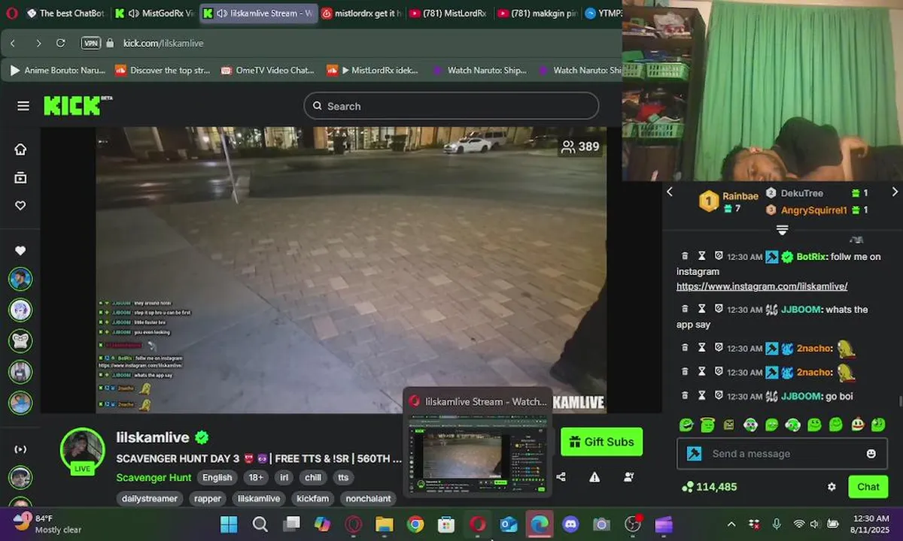Ban JJBOOM via shield on 'whats the app say'
Viewport: 903px width, 541px height.
coord(719,309)
